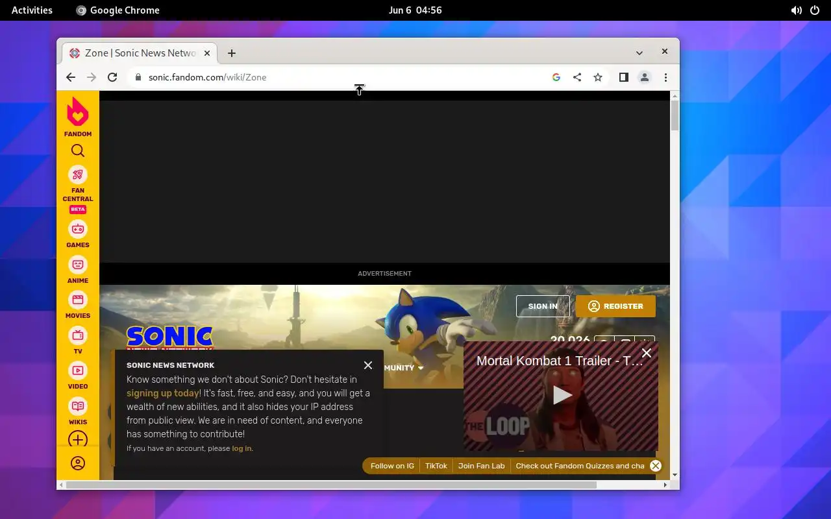Follow the log in link
831x519 pixels.
click(x=242, y=448)
